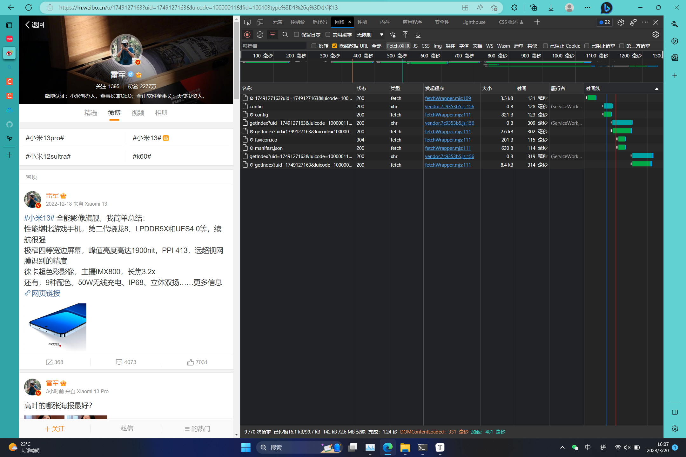Expand system tray hidden icons chevron
Viewport: 686px width, 457px height.
coord(562,447)
